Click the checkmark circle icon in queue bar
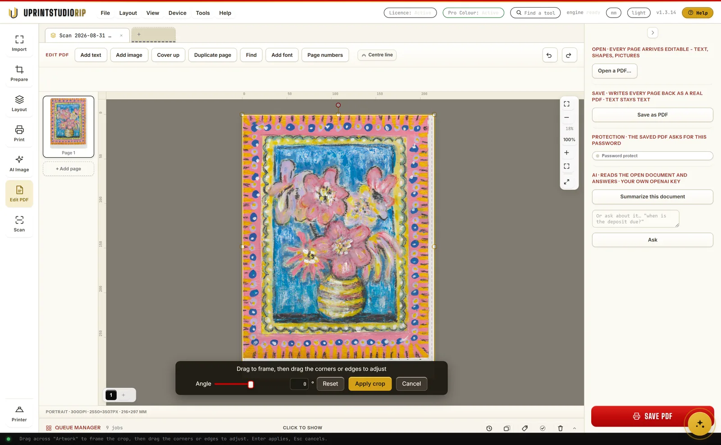The width and height of the screenshot is (721, 445). point(543,428)
